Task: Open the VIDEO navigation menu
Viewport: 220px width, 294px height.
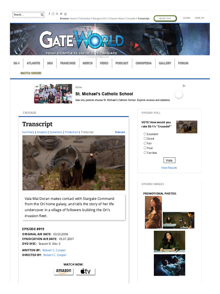Action: pos(104,63)
